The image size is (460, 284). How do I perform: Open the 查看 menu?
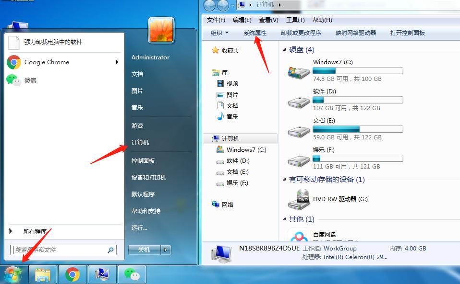pyautogui.click(x=268, y=20)
